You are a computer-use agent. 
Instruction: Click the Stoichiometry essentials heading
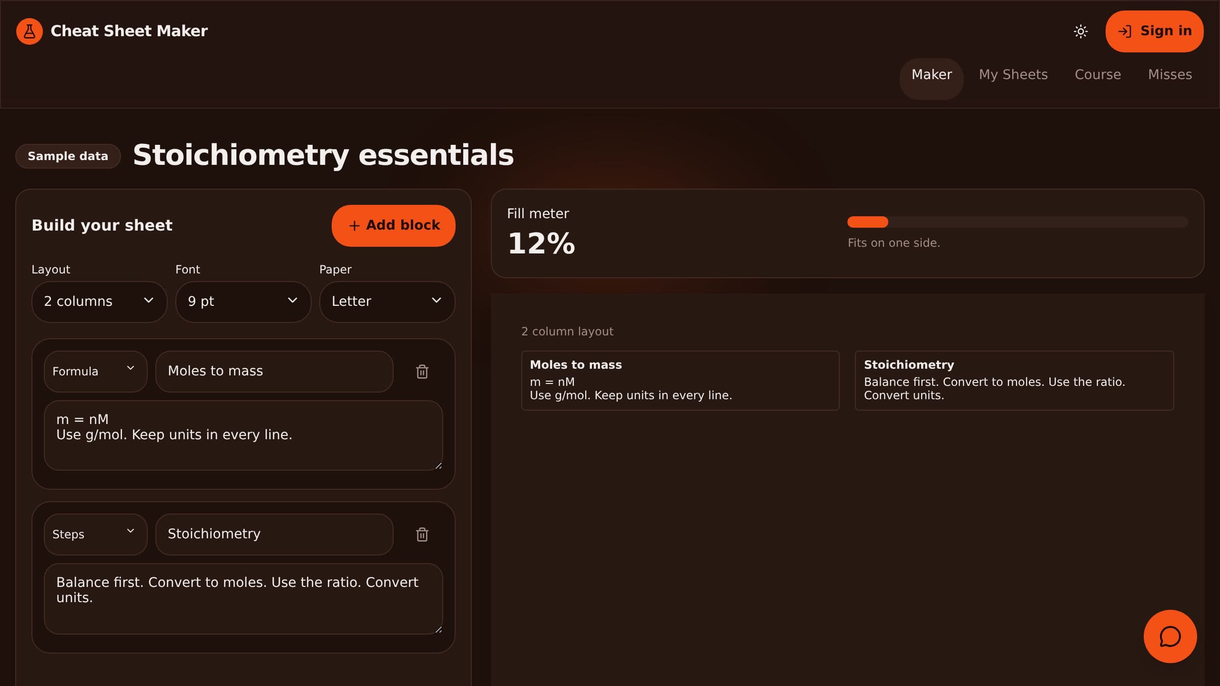(323, 155)
